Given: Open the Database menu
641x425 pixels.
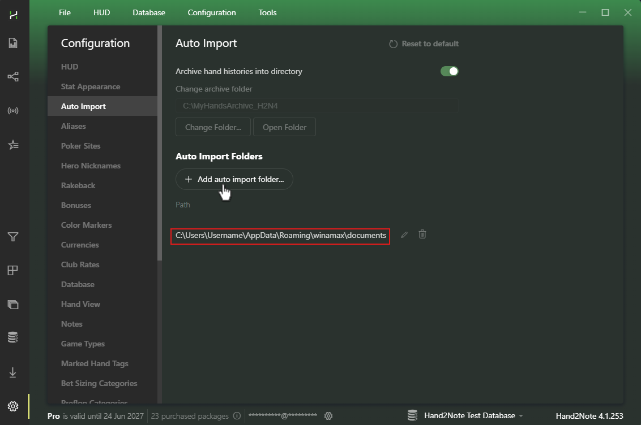Looking at the screenshot, I should (x=149, y=12).
